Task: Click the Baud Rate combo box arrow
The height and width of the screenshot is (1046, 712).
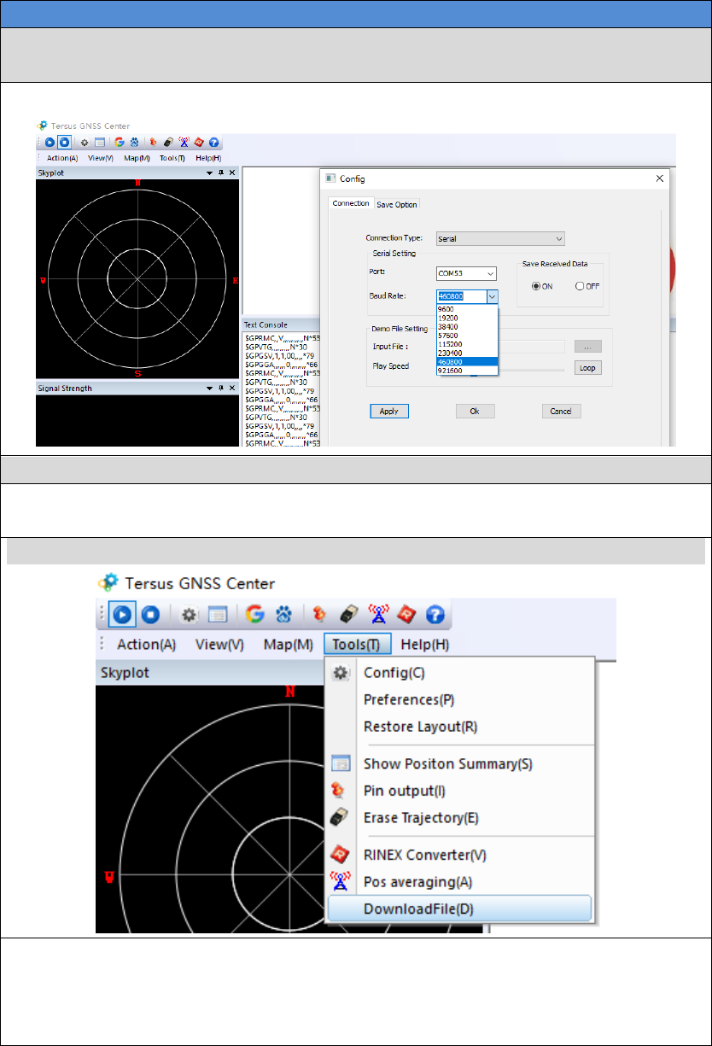Action: [492, 296]
